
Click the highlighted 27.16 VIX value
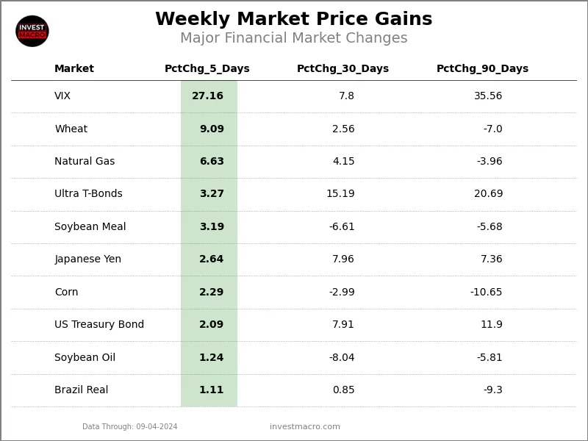coord(207,96)
